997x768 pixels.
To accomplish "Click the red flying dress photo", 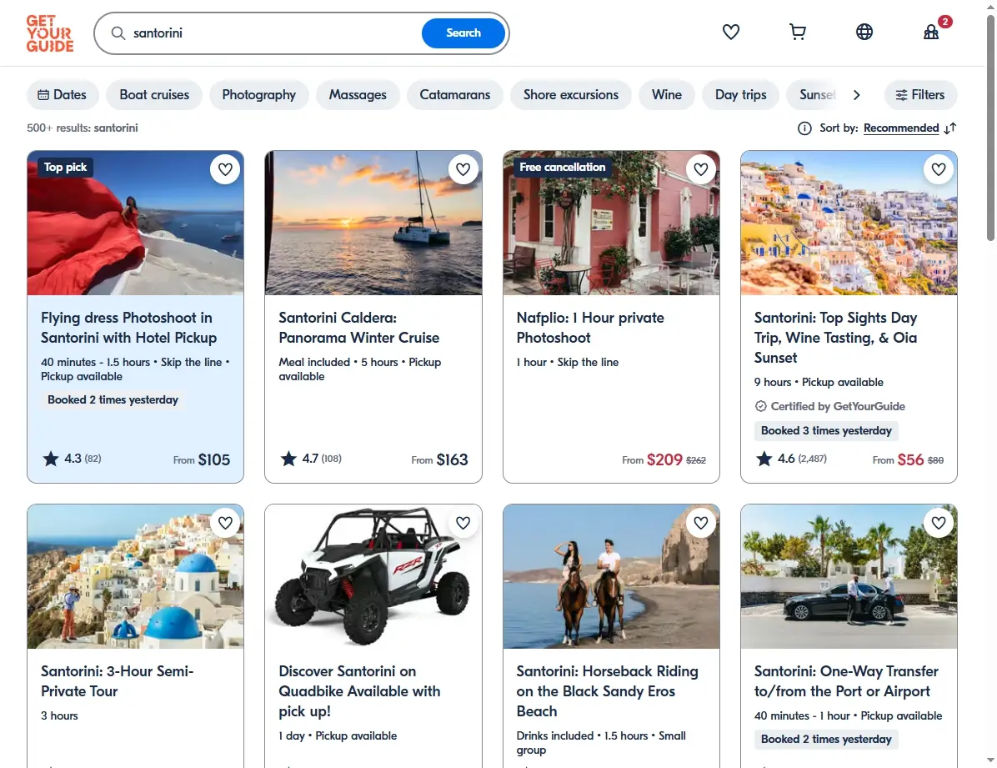I will (x=135, y=223).
